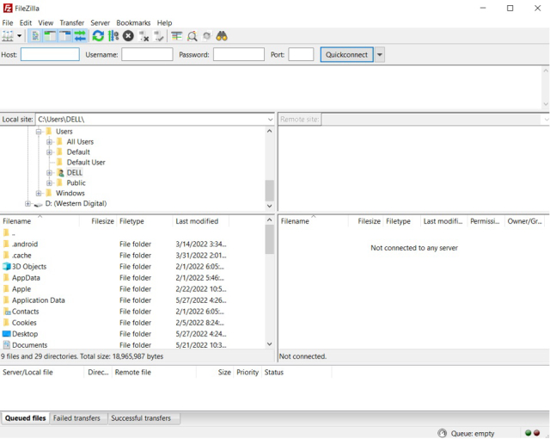Open the Local site path dropdown
This screenshot has width=550, height=439.
coord(270,120)
